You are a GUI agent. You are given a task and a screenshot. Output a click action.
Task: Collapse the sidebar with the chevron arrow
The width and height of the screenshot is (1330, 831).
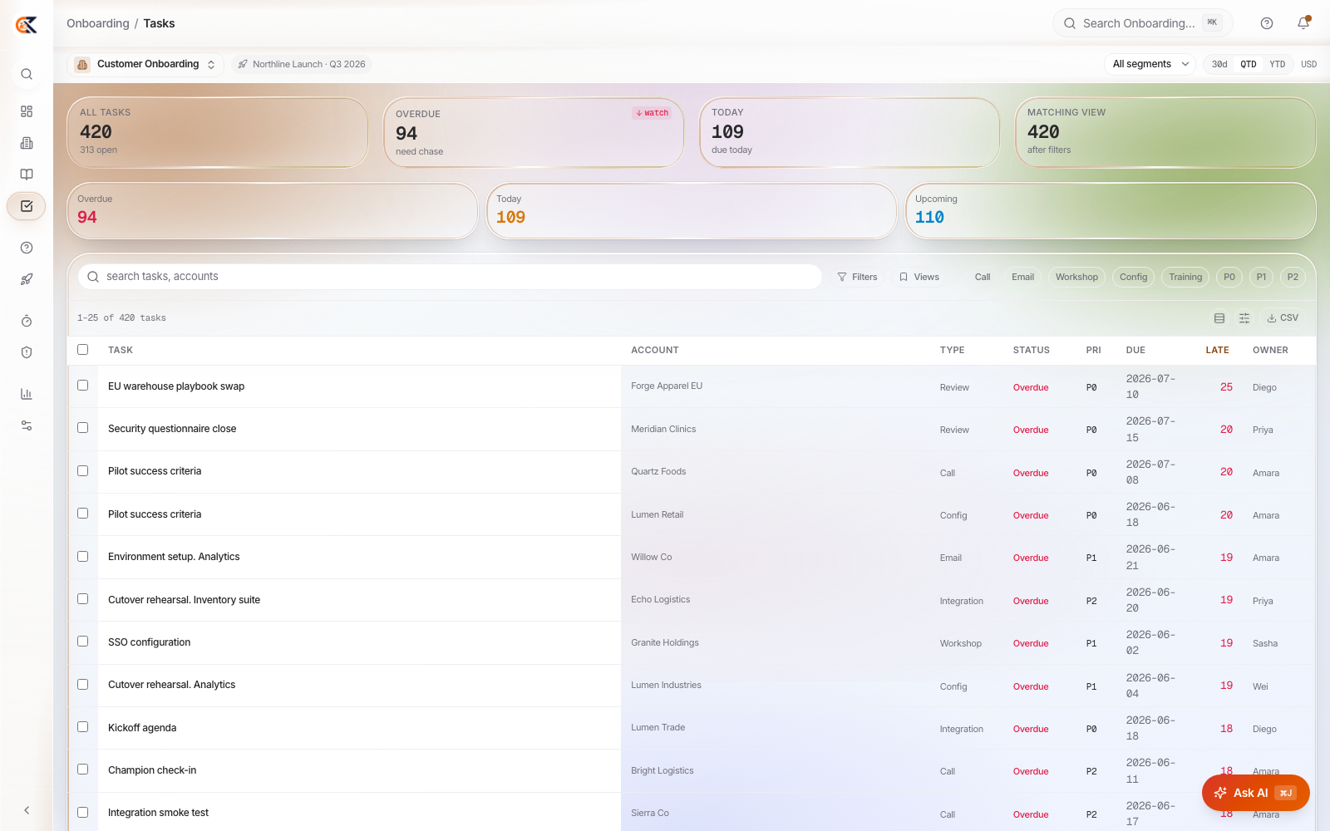coord(27,810)
